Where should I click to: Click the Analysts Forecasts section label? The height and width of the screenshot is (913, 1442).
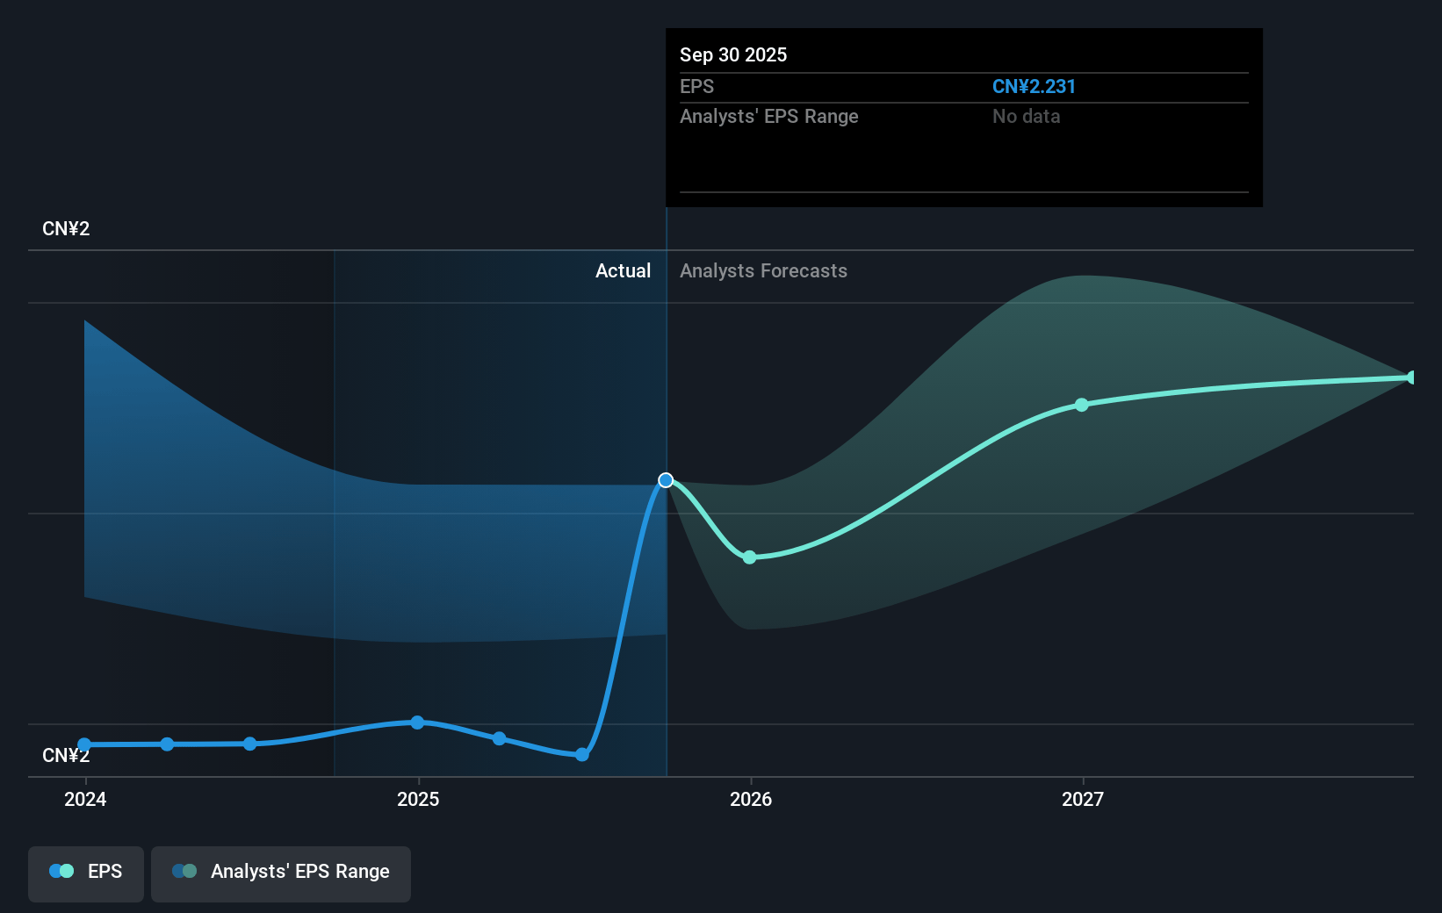pyautogui.click(x=763, y=271)
